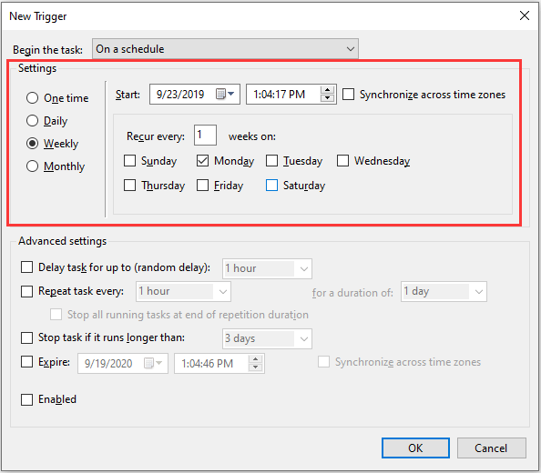
Task: Uncheck the Monday checkbox
Action: coord(202,160)
